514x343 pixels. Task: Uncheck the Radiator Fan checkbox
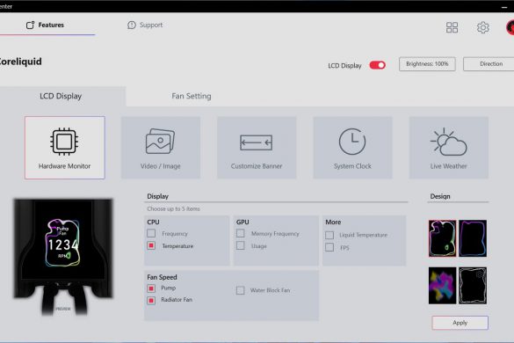click(151, 300)
